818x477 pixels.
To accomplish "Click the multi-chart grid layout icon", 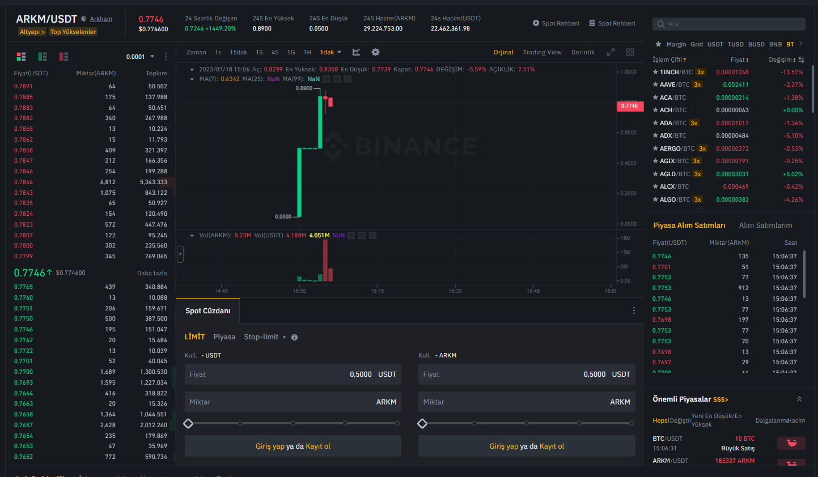I will (x=630, y=52).
